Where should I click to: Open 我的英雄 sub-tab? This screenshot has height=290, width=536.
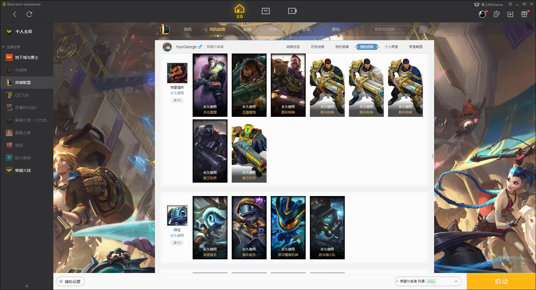click(342, 47)
